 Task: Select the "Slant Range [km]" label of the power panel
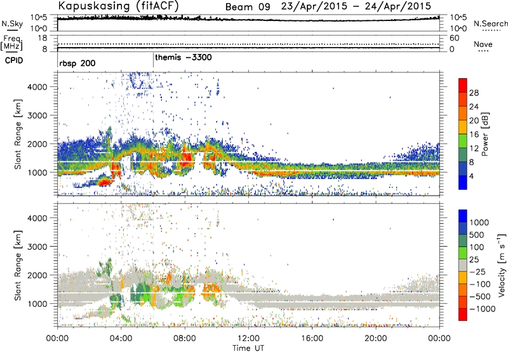coord(18,134)
